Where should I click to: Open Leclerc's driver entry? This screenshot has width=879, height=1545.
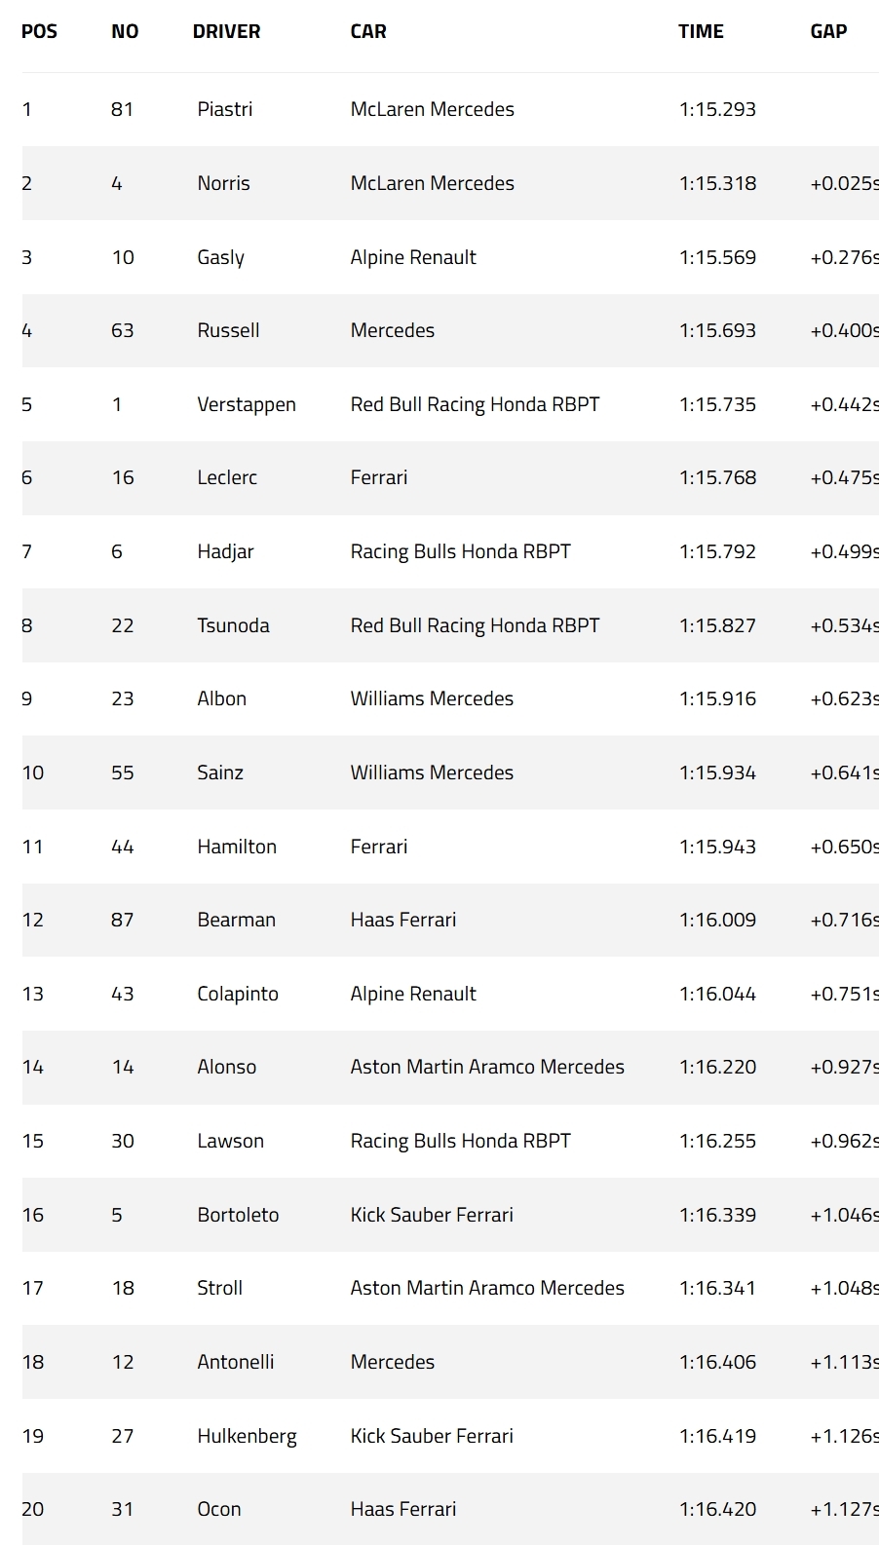coord(227,477)
